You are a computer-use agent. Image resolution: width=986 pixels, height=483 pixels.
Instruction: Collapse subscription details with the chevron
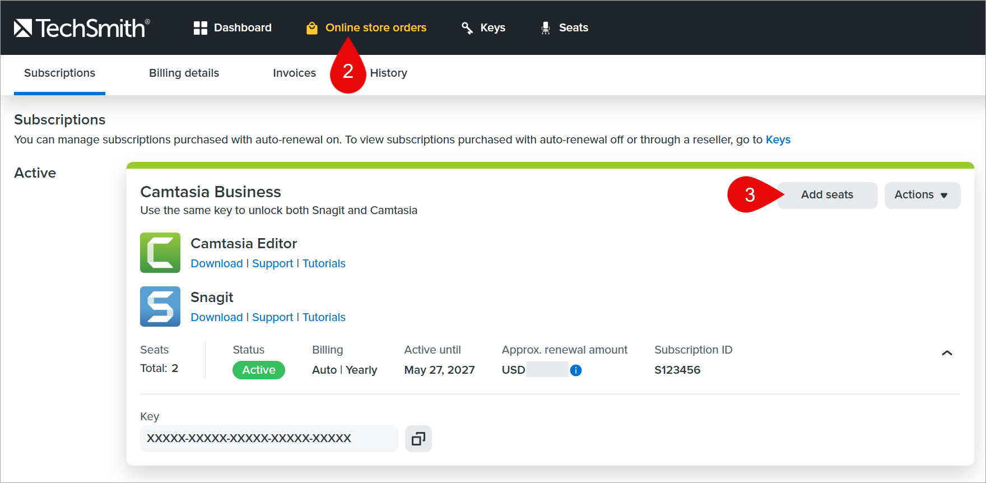click(x=947, y=353)
